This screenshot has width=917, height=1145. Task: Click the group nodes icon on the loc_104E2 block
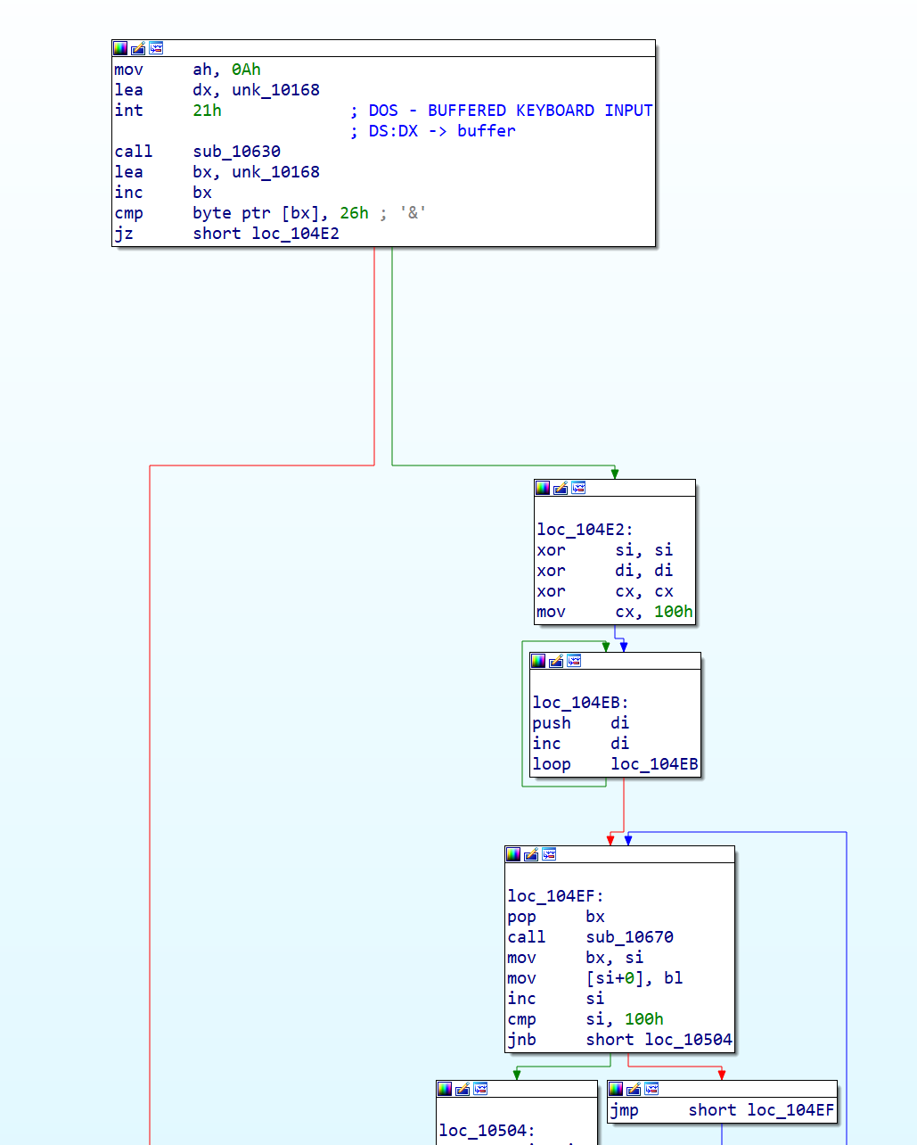[578, 488]
